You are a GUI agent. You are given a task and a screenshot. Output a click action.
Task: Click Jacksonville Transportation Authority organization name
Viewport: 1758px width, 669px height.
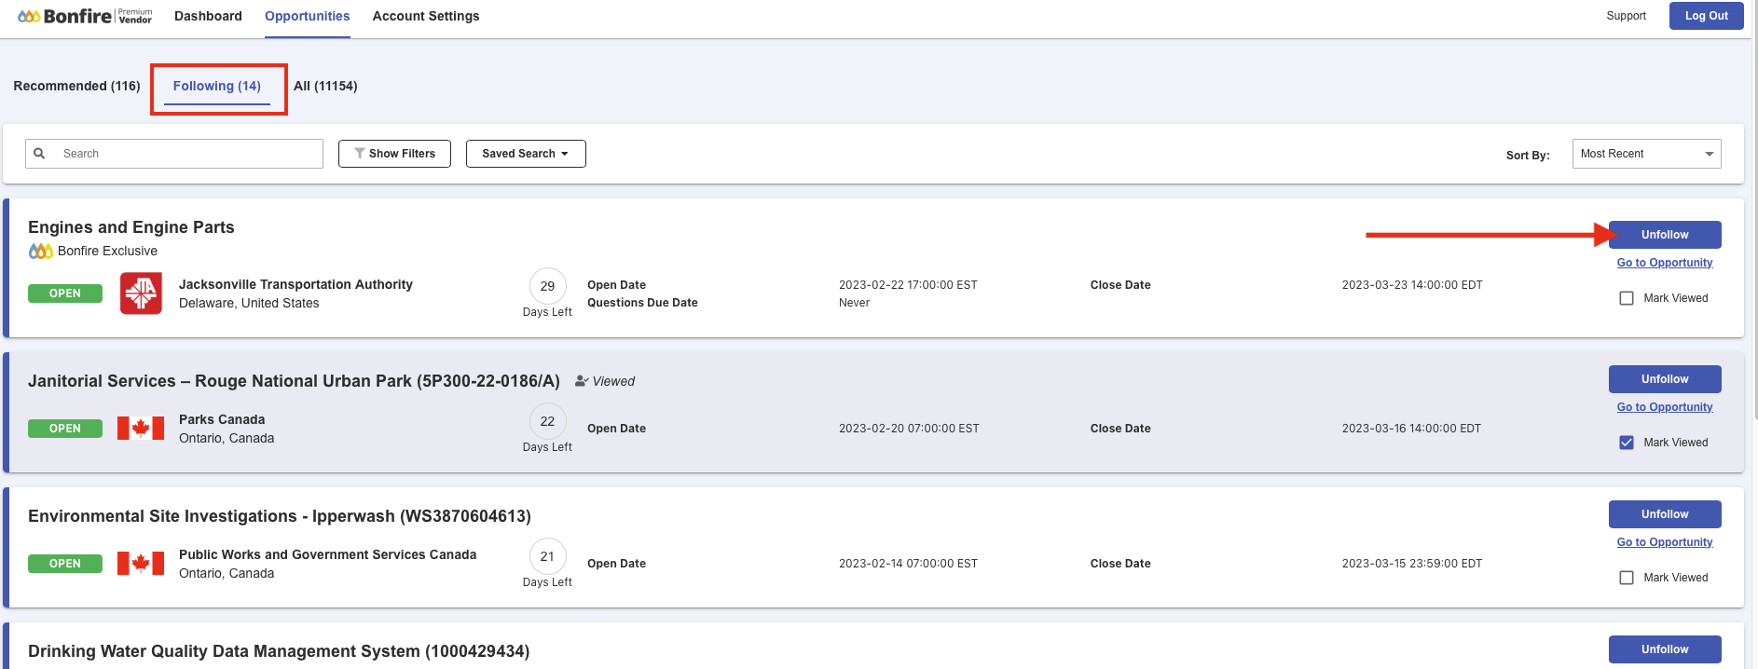pos(295,284)
